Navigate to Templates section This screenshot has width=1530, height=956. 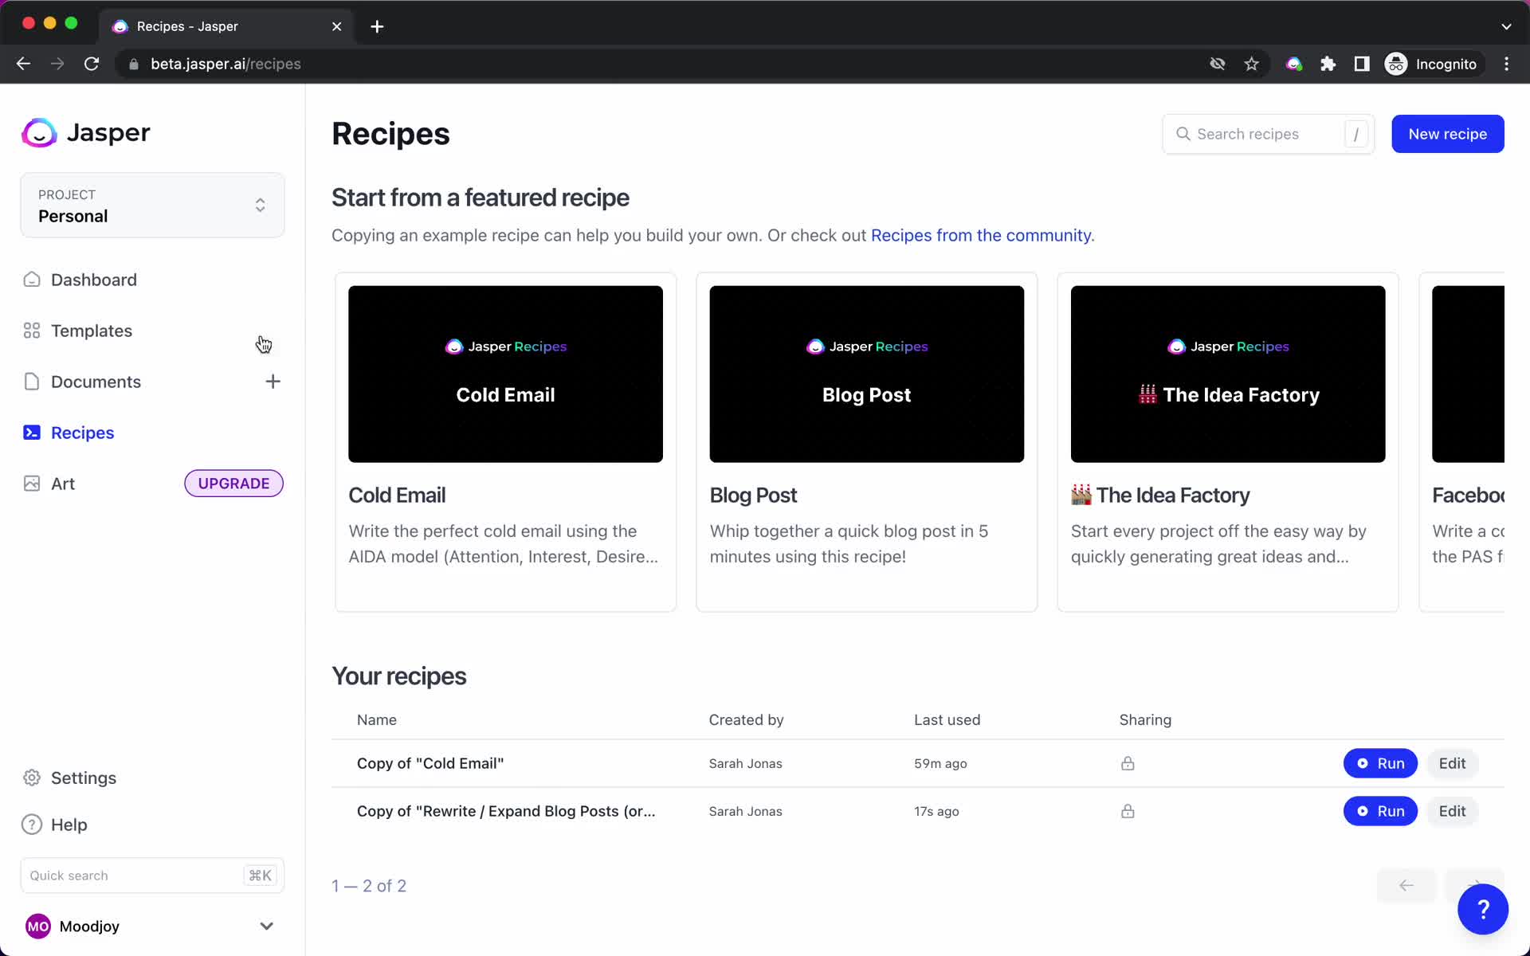[x=92, y=329]
